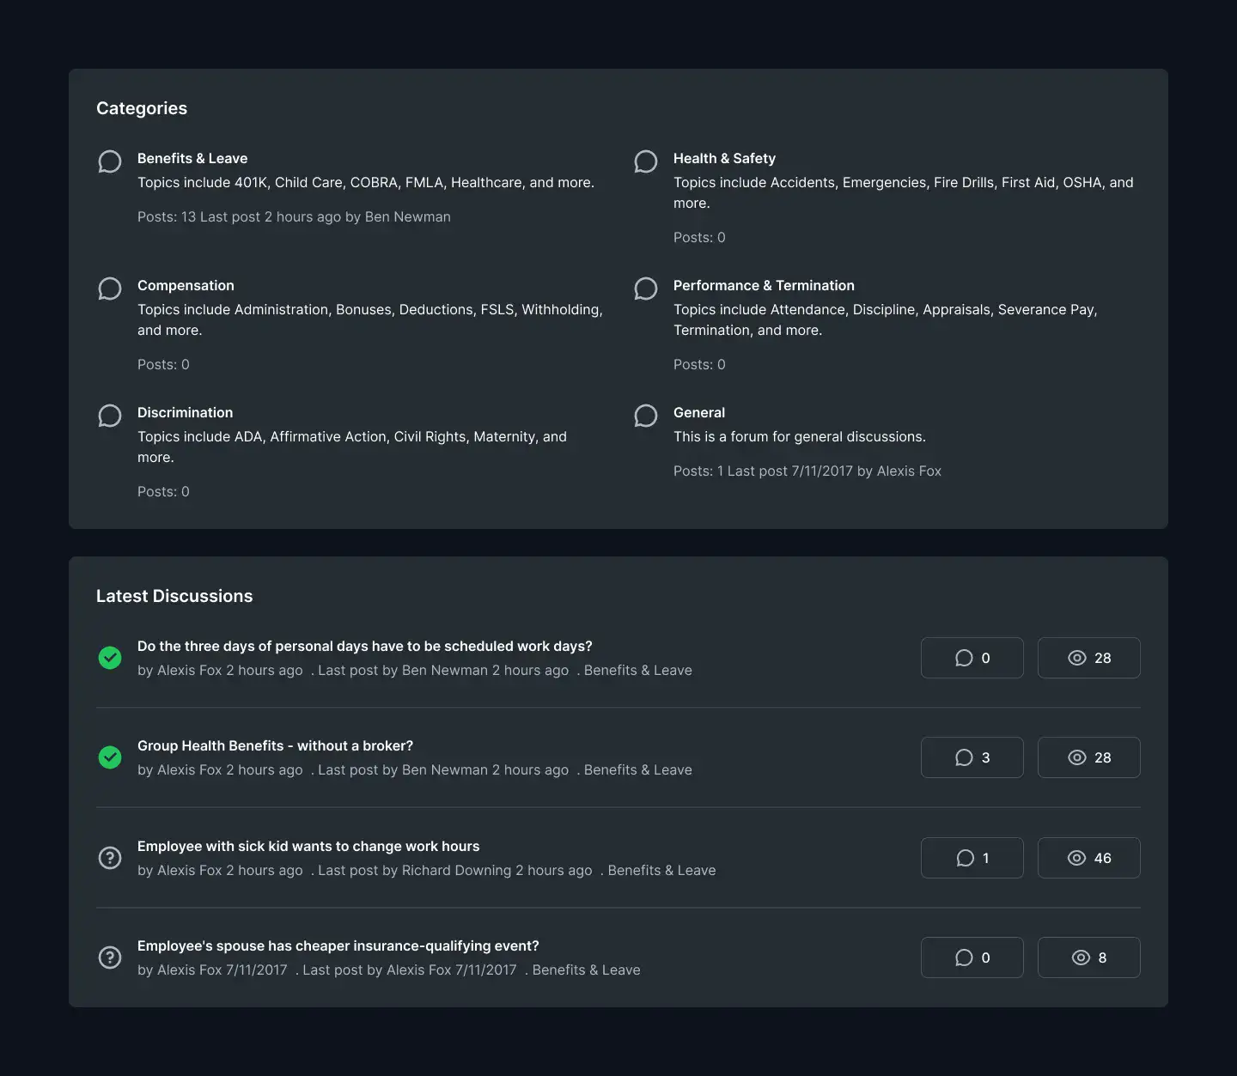
Task: Click the Benefits & Leave chat bubble icon
Action: pos(110,161)
